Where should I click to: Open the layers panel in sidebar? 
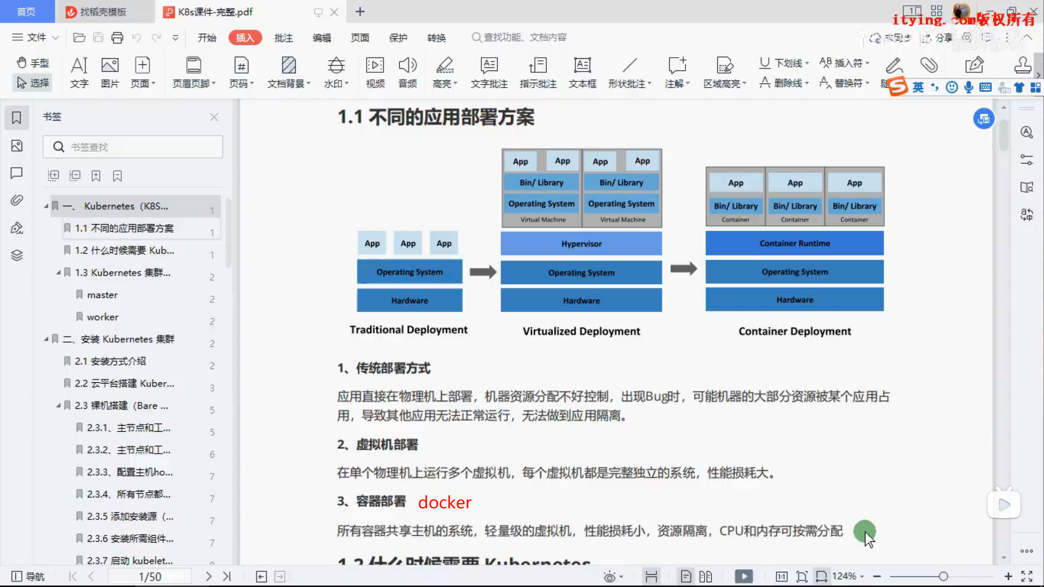pos(16,255)
